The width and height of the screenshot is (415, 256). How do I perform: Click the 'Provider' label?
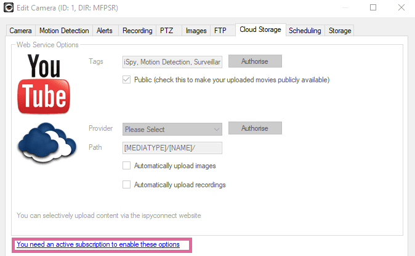coord(100,128)
